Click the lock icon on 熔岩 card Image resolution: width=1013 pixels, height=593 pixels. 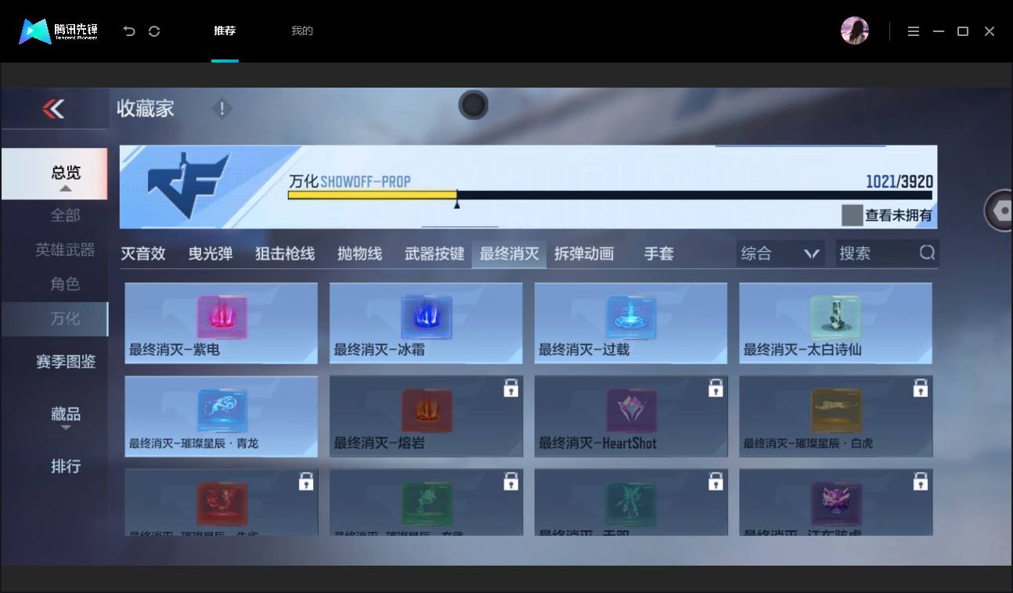pyautogui.click(x=511, y=388)
